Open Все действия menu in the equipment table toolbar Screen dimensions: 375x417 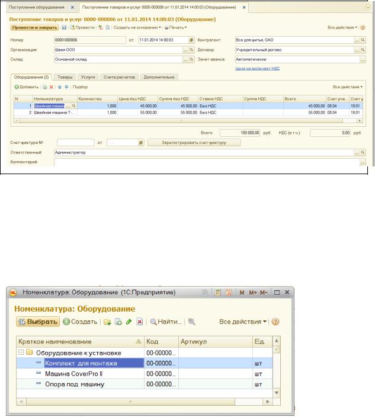tap(348, 87)
